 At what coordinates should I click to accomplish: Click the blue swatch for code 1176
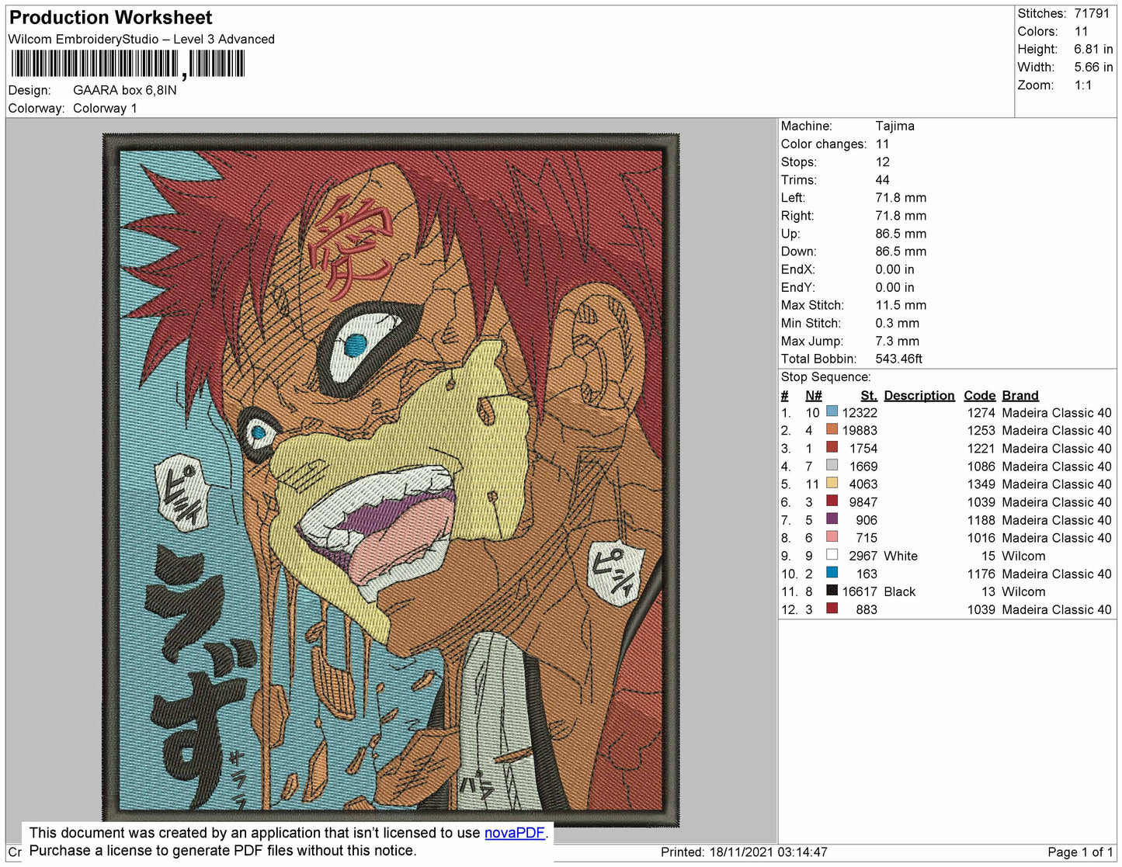coord(832,573)
